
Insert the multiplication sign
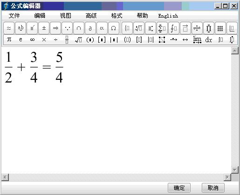[44, 40]
